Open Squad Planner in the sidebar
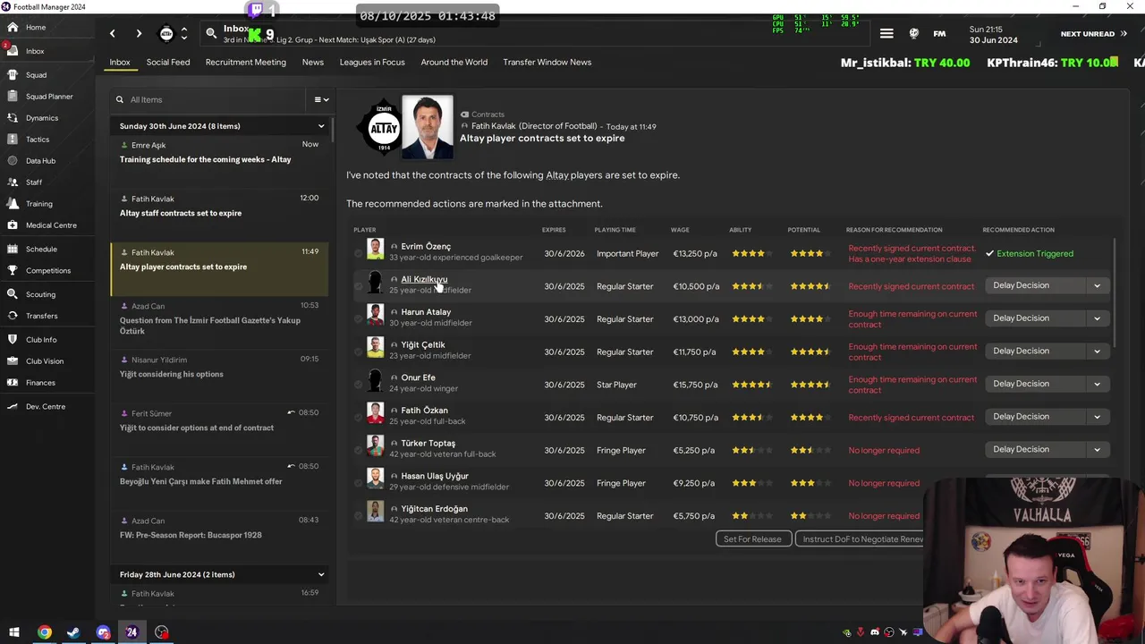The height and width of the screenshot is (644, 1145). click(48, 97)
